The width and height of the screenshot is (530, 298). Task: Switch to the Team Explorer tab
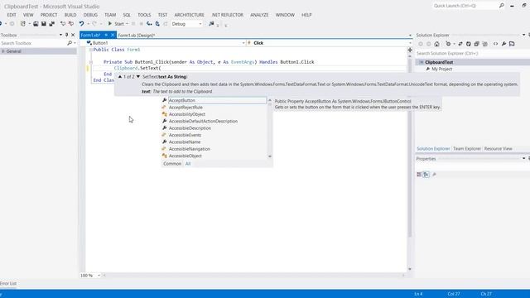pos(467,149)
